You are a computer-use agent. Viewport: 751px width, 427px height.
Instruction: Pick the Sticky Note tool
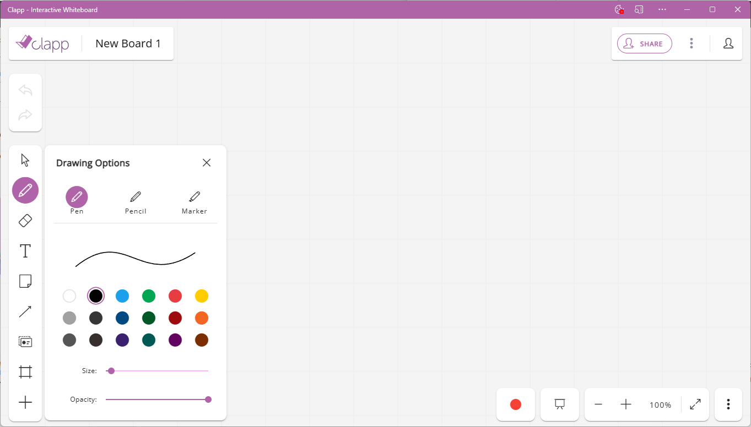coord(25,281)
